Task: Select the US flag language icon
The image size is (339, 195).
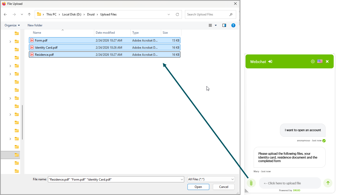Action: click(320, 62)
